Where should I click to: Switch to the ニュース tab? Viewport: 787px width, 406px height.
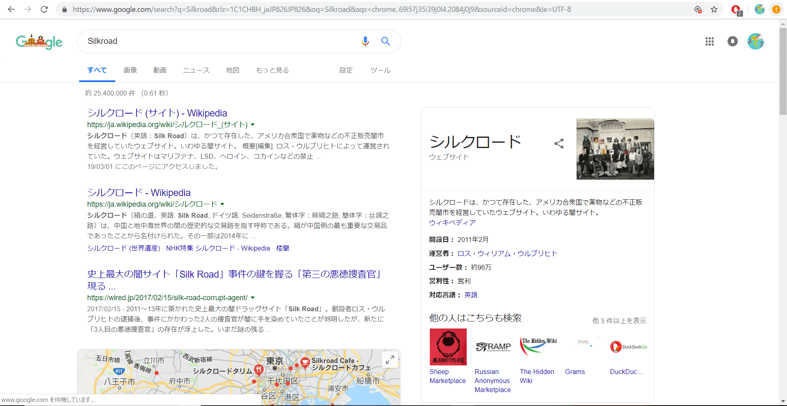point(196,70)
